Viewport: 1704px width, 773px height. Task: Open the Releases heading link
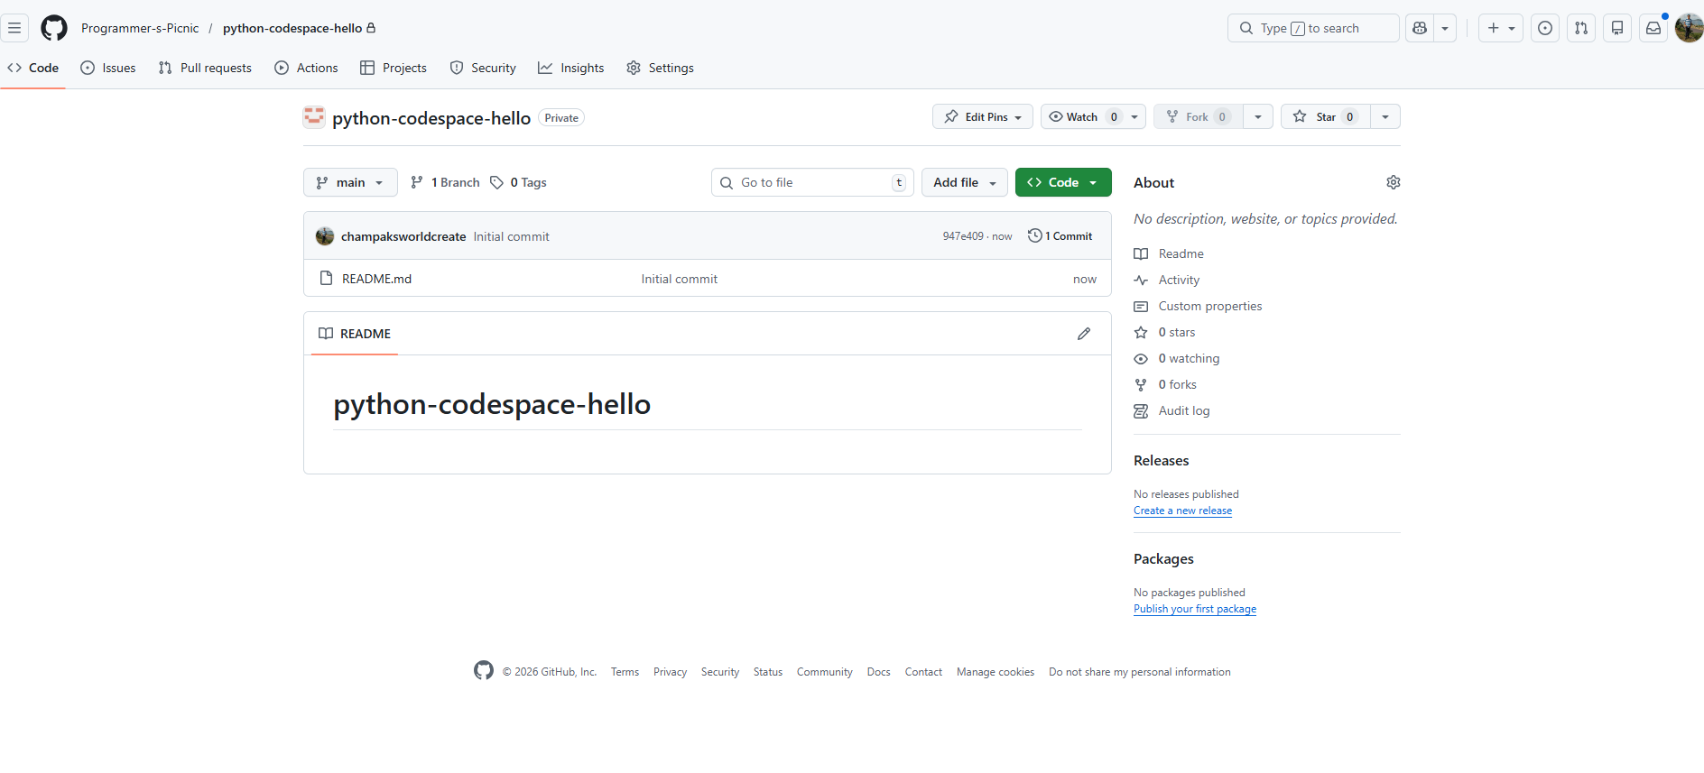(1161, 460)
